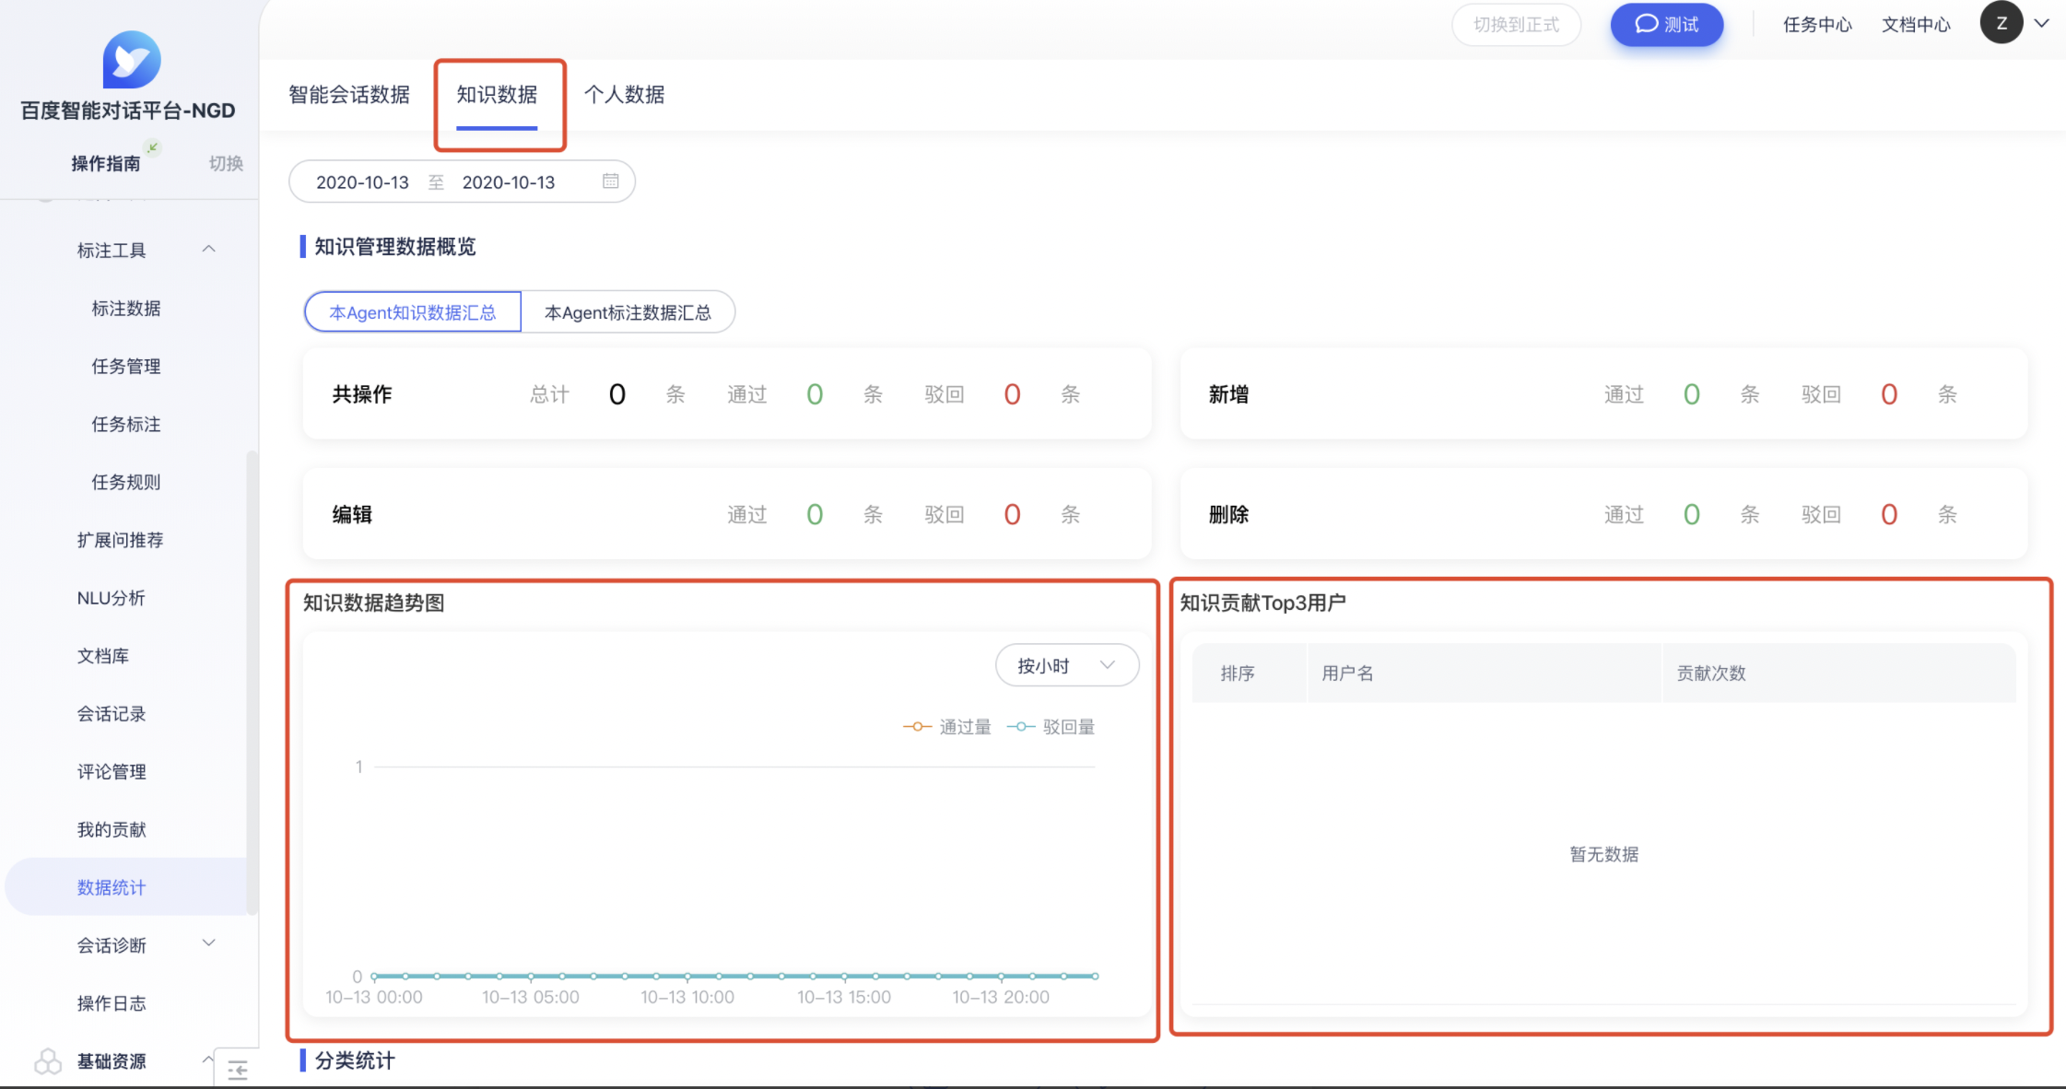Open the calendar icon in date range
This screenshot has width=2066, height=1089.
610,181
